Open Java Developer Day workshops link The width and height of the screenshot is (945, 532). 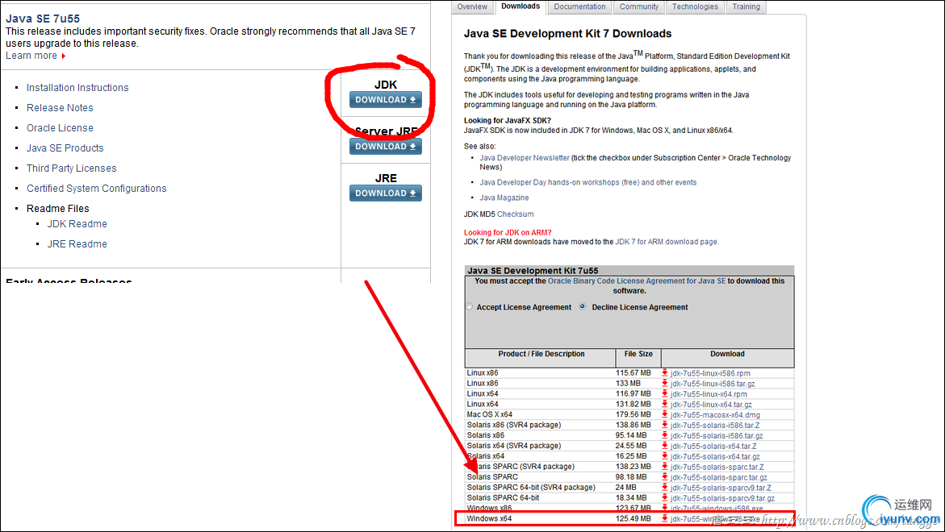click(x=588, y=182)
